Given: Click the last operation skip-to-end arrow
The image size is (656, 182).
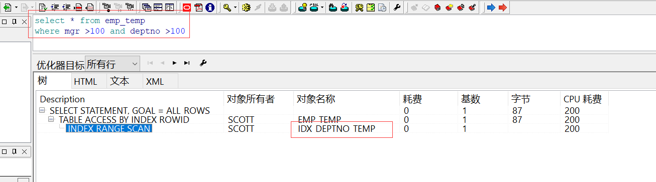Looking at the screenshot, I should click(187, 63).
